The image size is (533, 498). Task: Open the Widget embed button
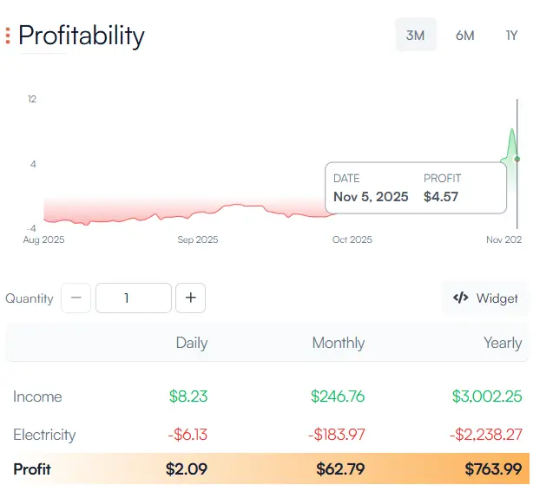[486, 298]
